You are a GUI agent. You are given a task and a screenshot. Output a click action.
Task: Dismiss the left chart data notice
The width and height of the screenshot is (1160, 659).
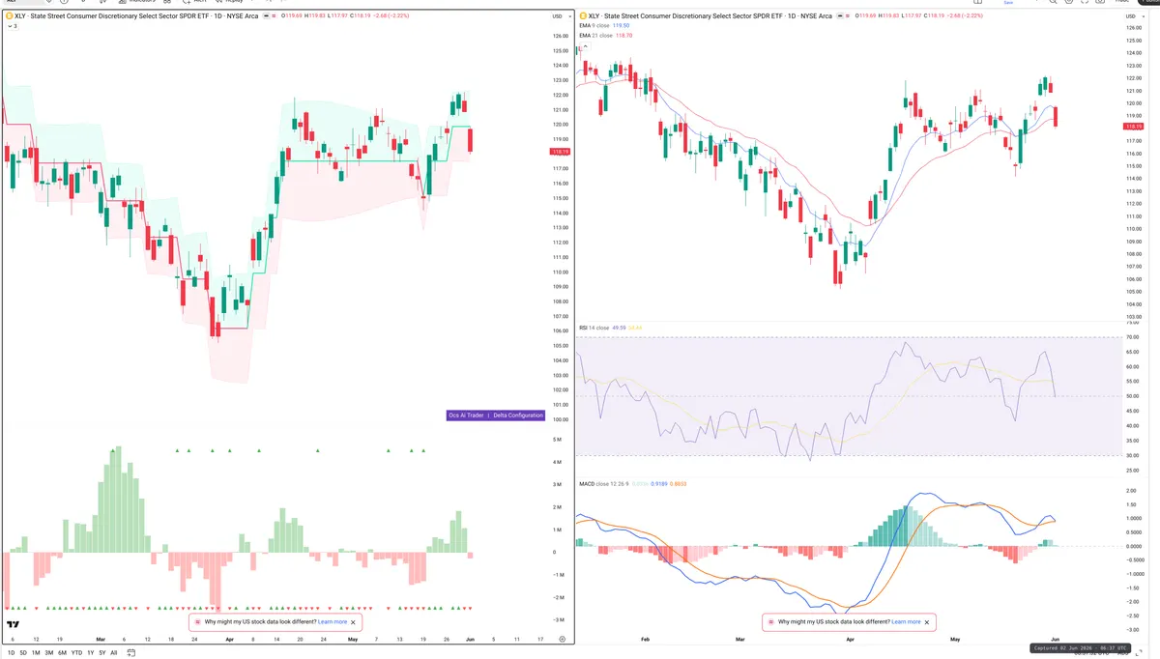354,622
